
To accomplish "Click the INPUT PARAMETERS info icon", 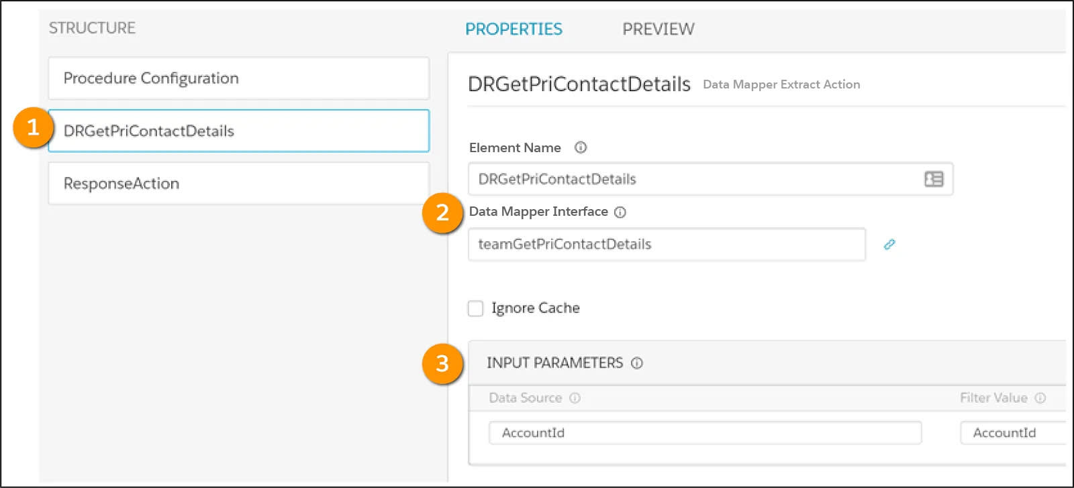I will pos(637,363).
